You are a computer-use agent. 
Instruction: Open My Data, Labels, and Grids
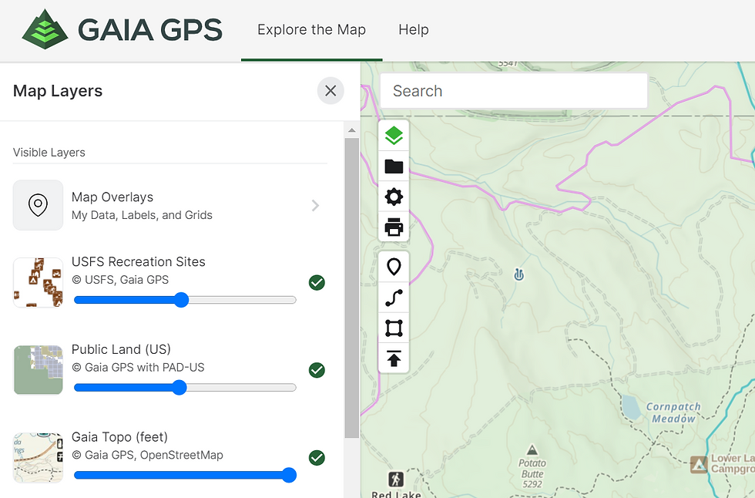[x=143, y=215]
